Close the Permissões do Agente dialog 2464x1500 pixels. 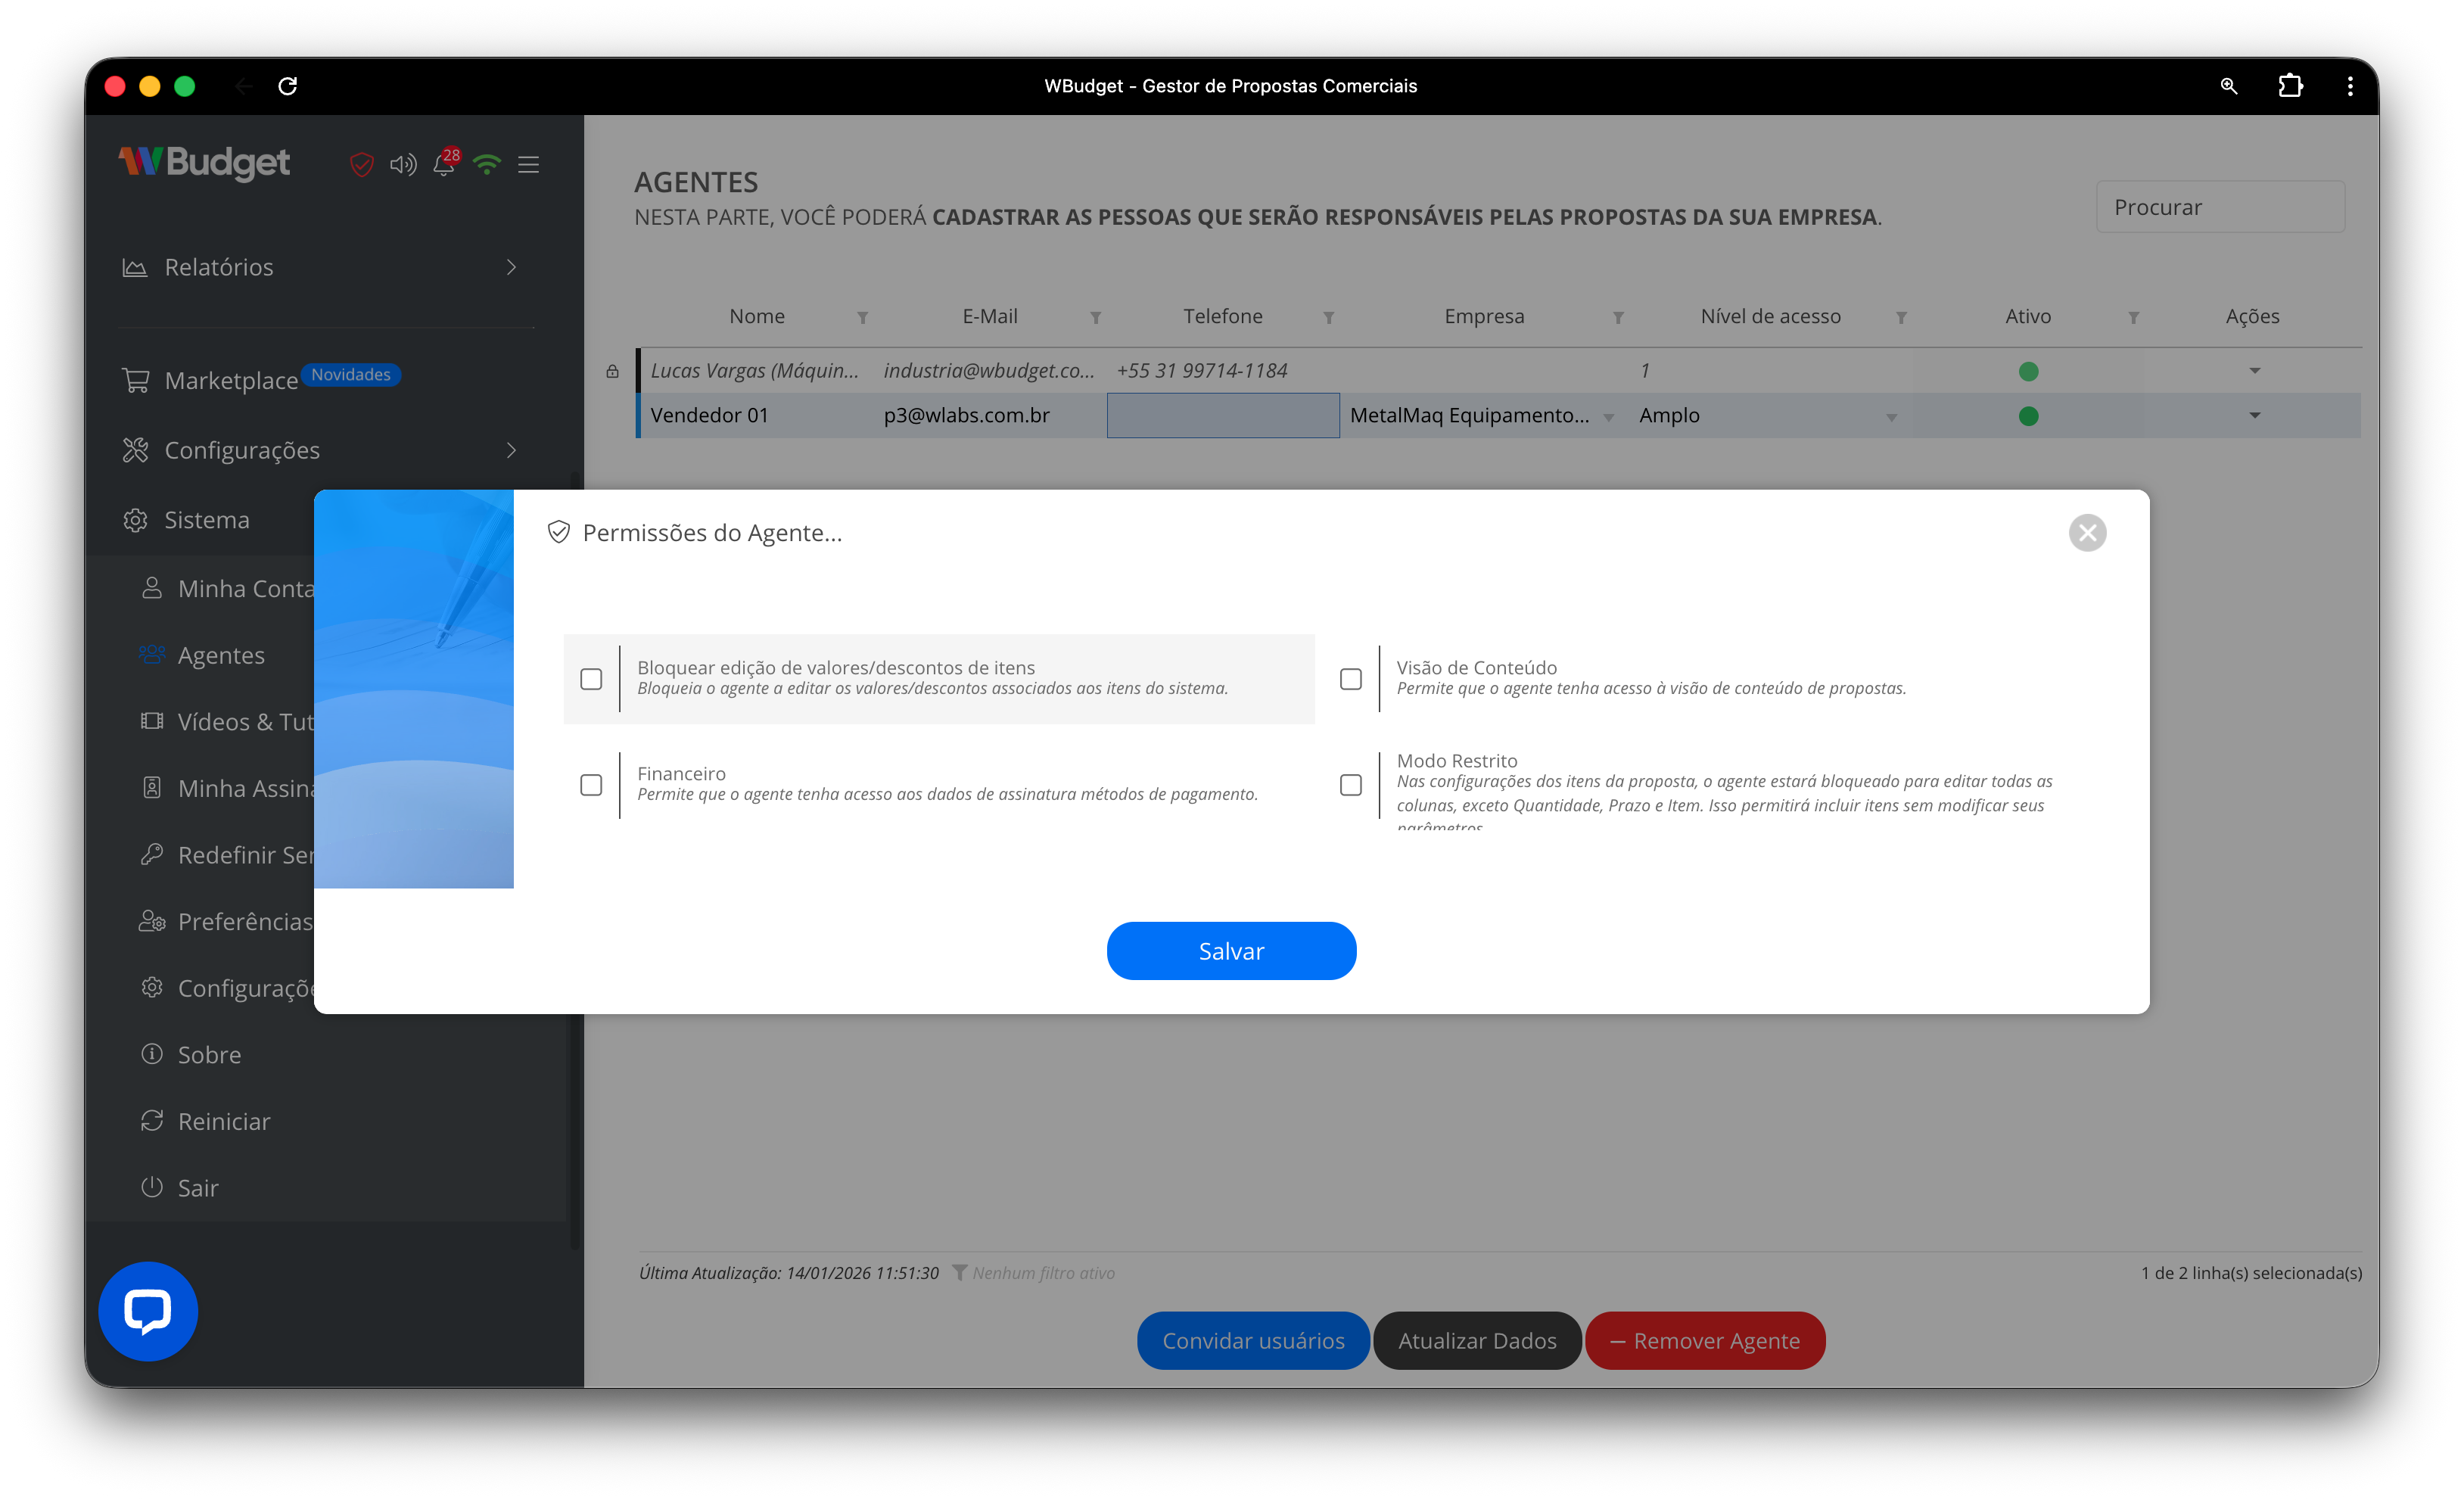2087,533
